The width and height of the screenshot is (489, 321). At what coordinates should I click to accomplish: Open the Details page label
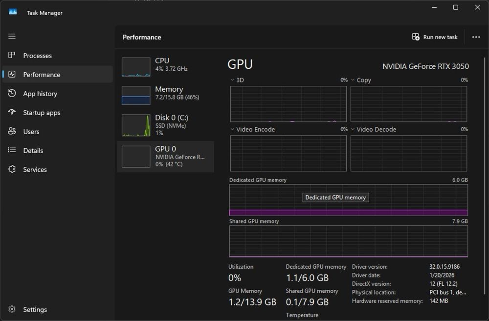(x=33, y=151)
